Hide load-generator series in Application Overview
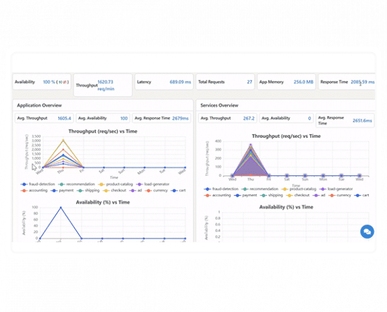The height and width of the screenshot is (312, 387). pyautogui.click(x=153, y=184)
